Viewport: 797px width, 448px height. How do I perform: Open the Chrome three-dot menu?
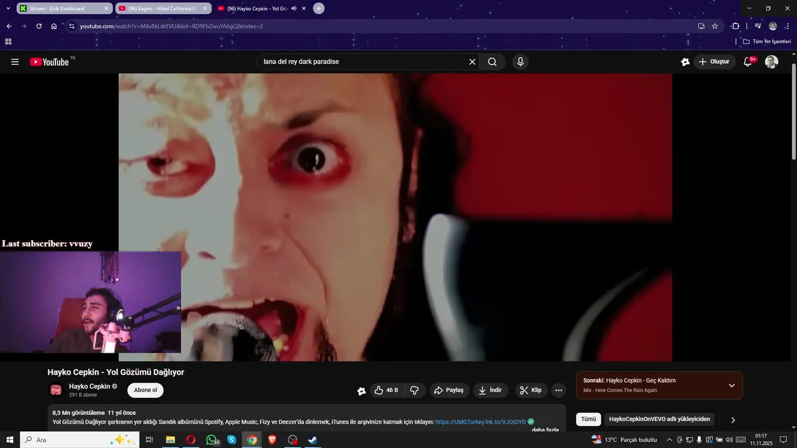click(788, 26)
